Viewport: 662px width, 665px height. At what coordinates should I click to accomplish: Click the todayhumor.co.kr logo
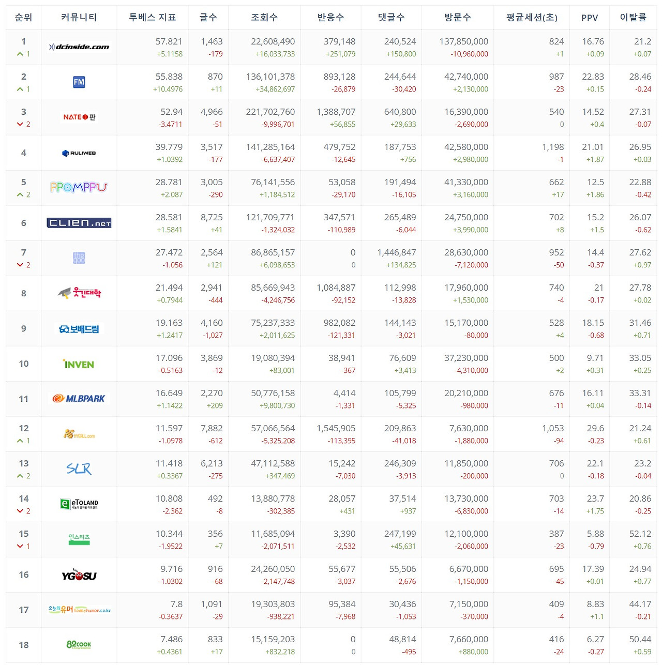click(79, 610)
